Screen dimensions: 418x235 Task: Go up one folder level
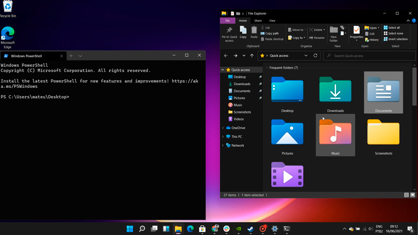pos(252,56)
